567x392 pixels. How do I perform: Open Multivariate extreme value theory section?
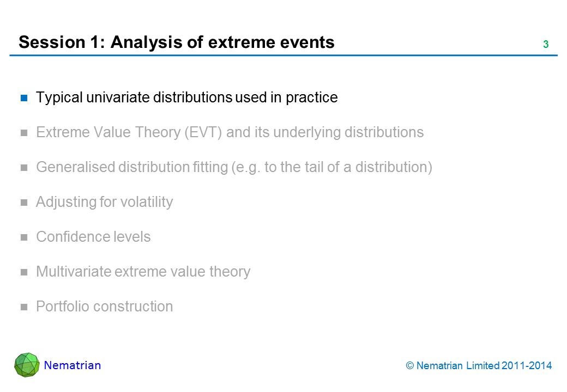click(x=143, y=272)
